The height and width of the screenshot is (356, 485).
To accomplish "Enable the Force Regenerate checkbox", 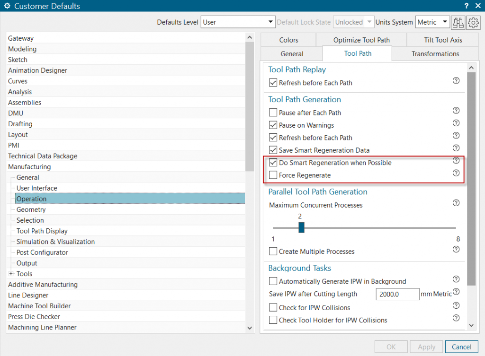I will click(x=273, y=175).
